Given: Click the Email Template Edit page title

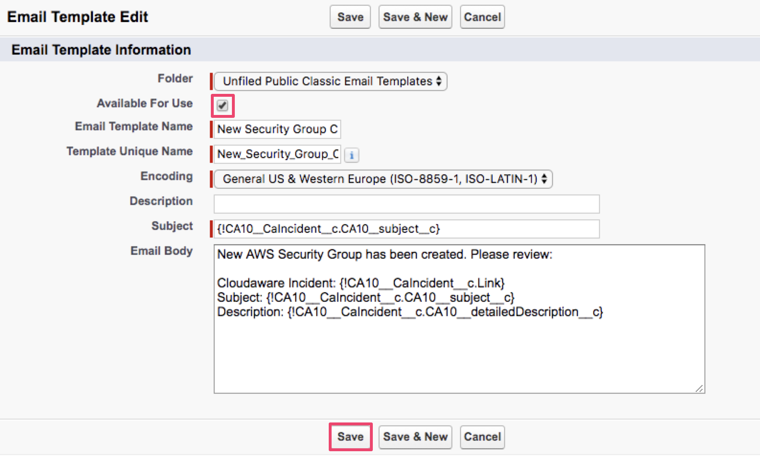Looking at the screenshot, I should 78,17.
